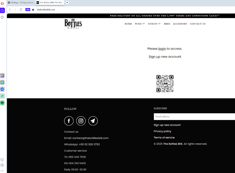Click the login link

(162, 49)
